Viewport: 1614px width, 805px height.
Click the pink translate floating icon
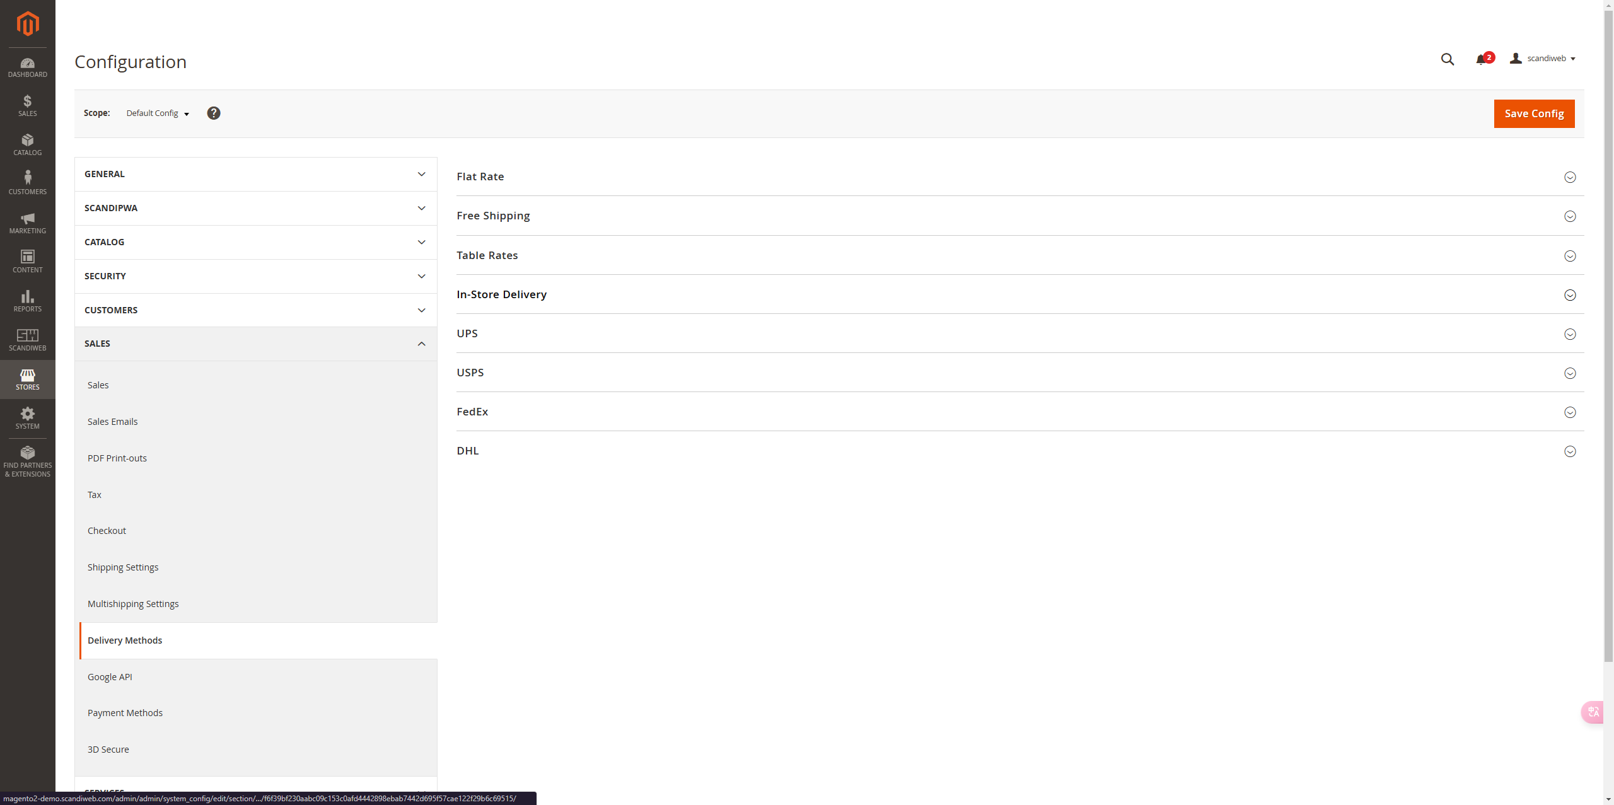click(x=1593, y=712)
